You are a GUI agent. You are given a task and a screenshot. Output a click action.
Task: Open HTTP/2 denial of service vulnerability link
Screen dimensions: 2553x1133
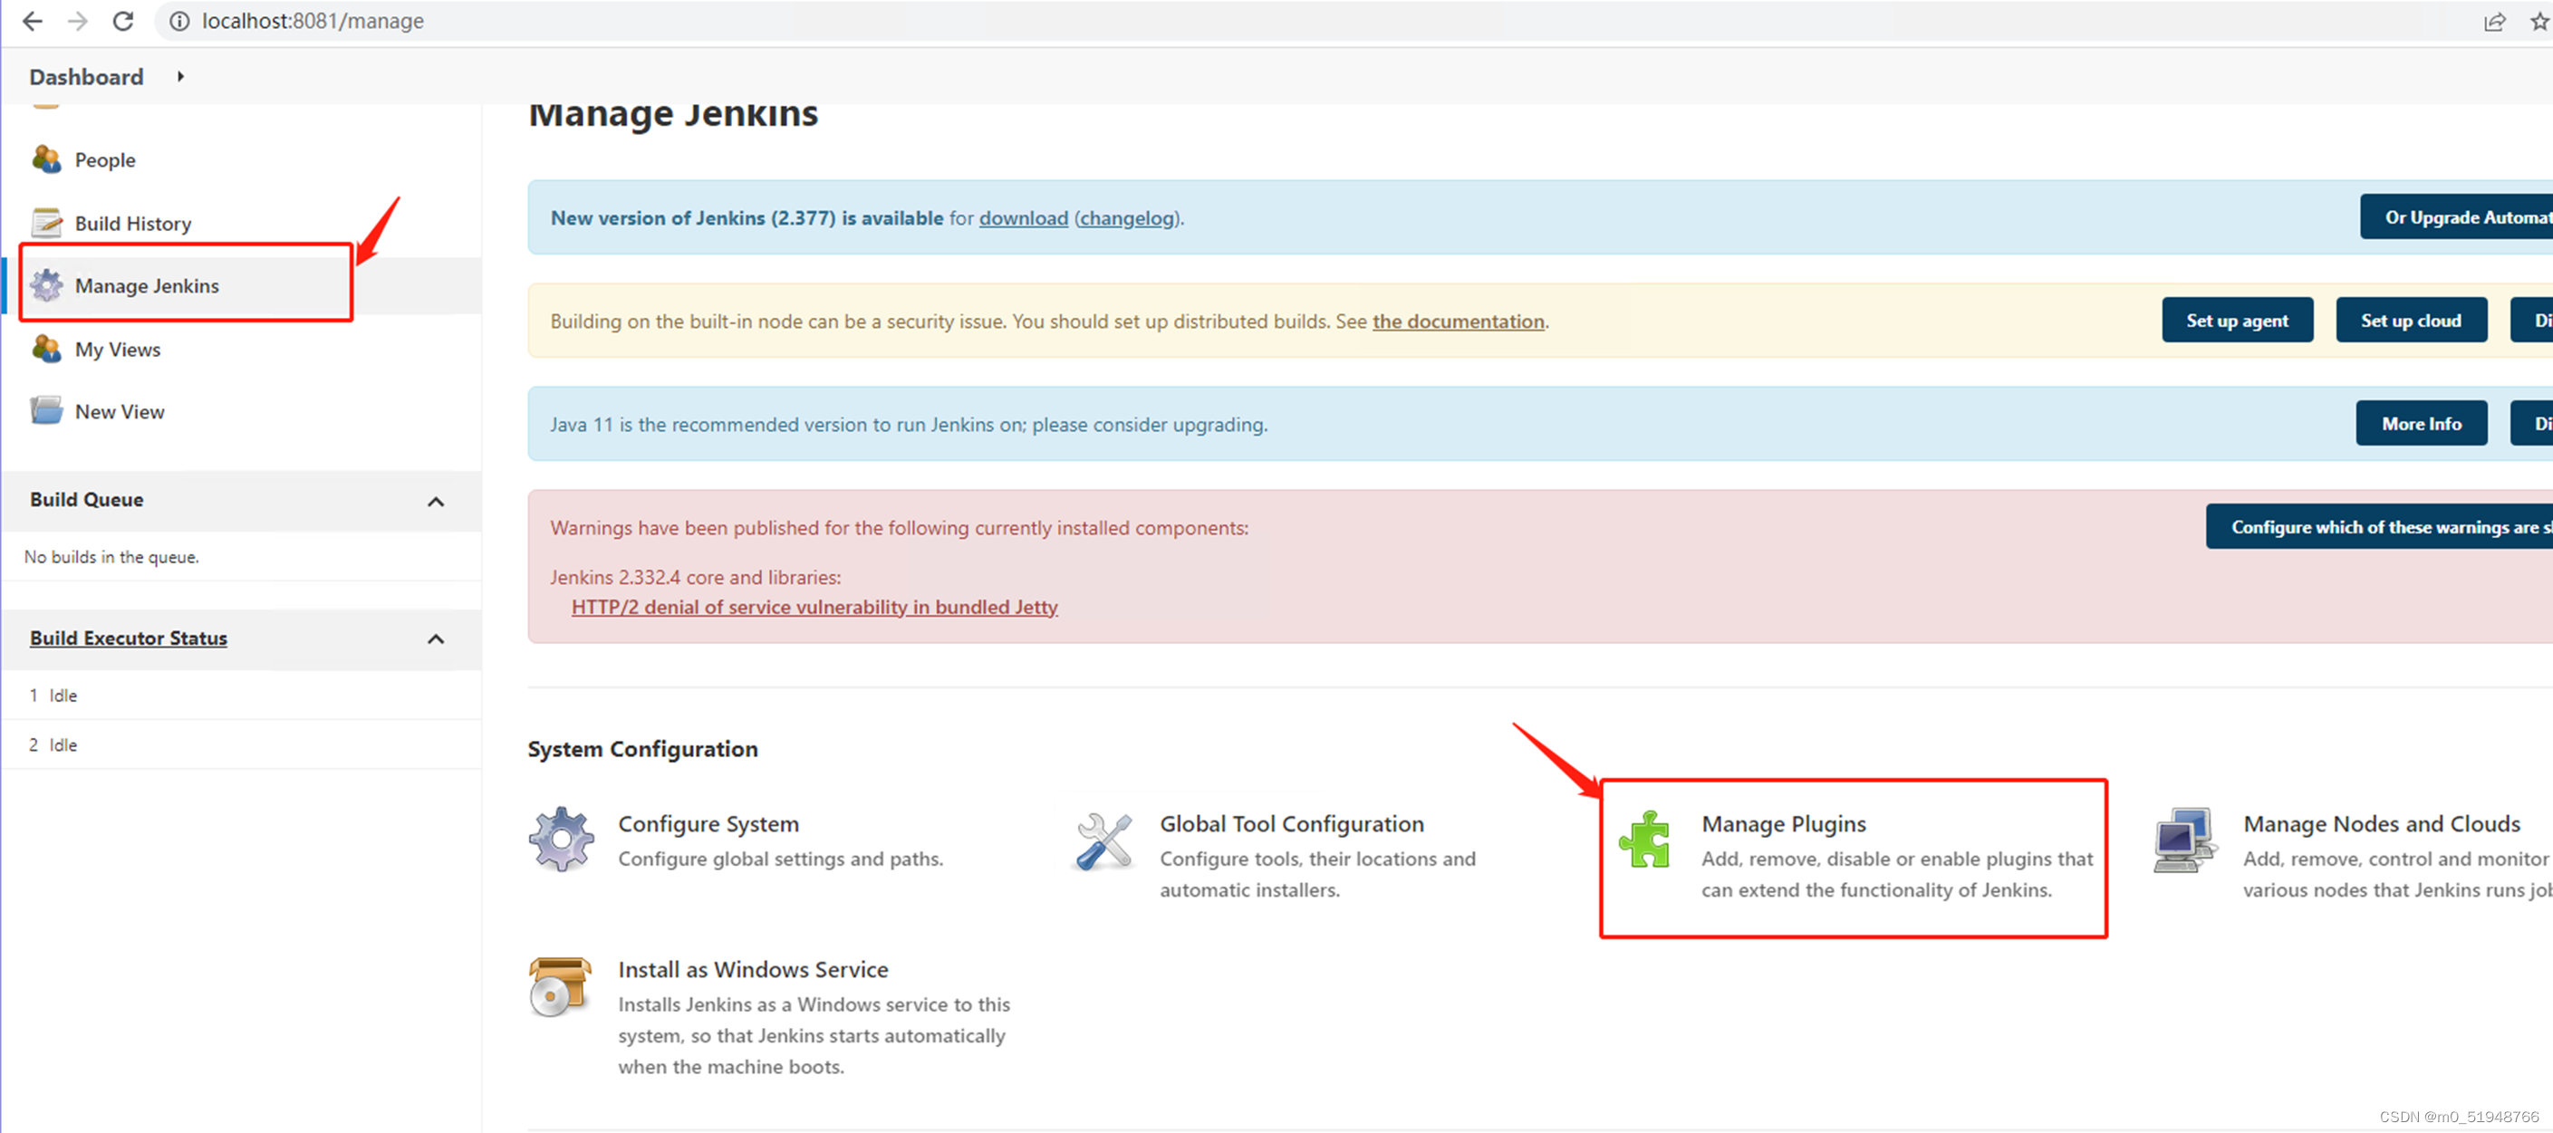(x=814, y=606)
